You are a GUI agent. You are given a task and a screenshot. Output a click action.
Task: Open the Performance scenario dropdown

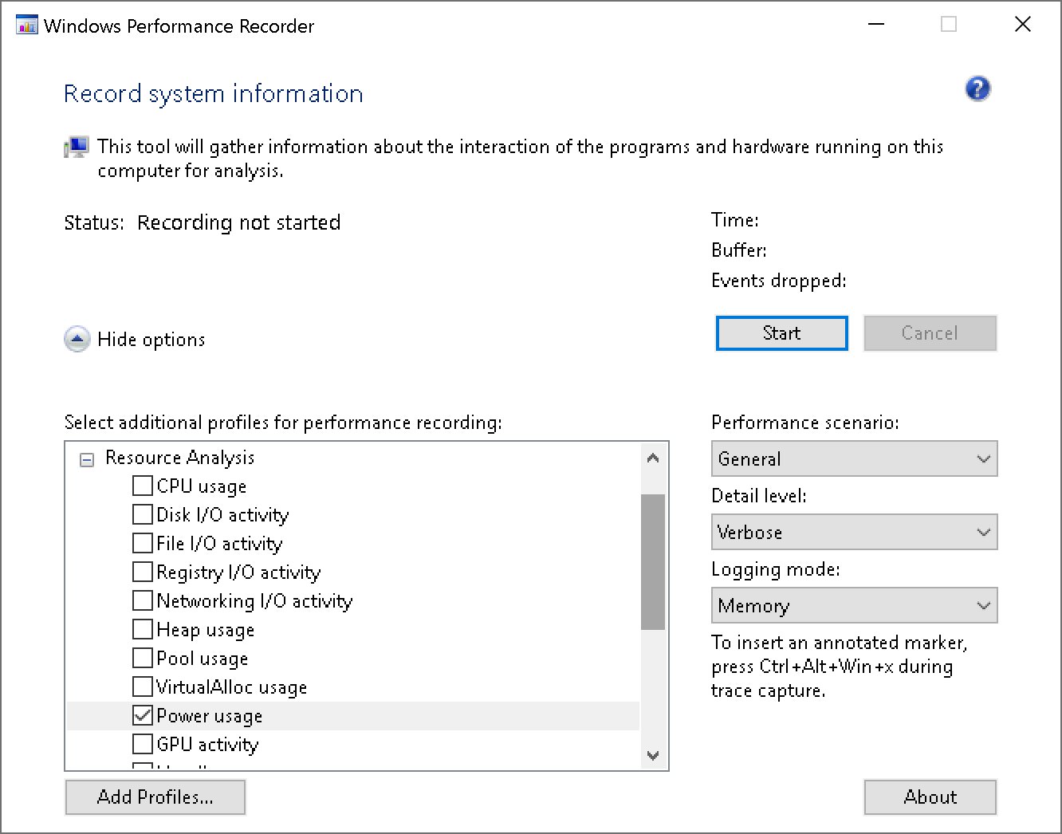853,458
